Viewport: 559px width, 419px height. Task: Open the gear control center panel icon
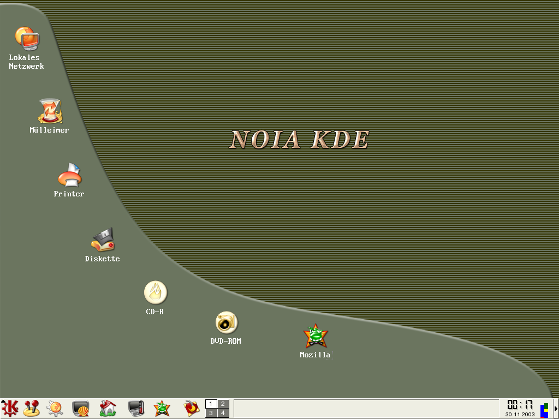[x=55, y=408]
